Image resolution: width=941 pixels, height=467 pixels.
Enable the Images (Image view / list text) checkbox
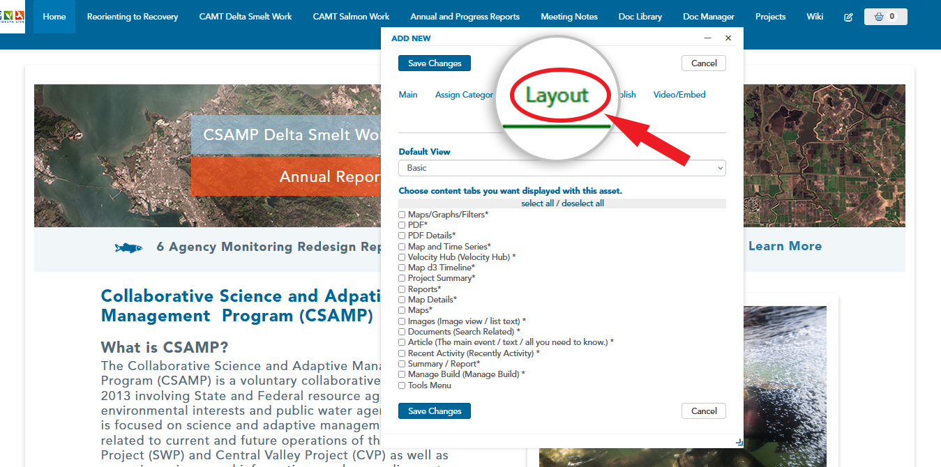402,321
